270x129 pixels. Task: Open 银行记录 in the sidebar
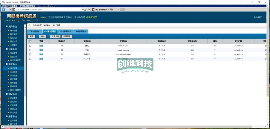[13, 124]
